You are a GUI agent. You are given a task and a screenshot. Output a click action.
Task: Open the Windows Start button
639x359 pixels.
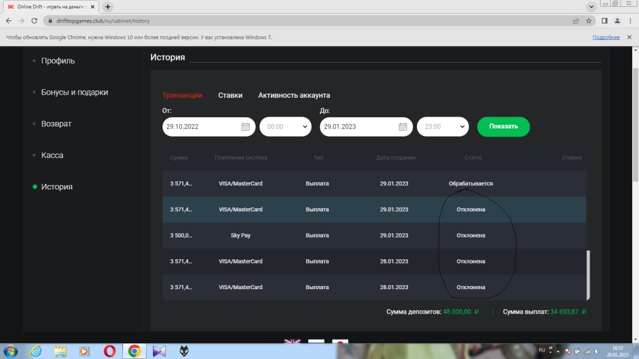tap(11, 351)
